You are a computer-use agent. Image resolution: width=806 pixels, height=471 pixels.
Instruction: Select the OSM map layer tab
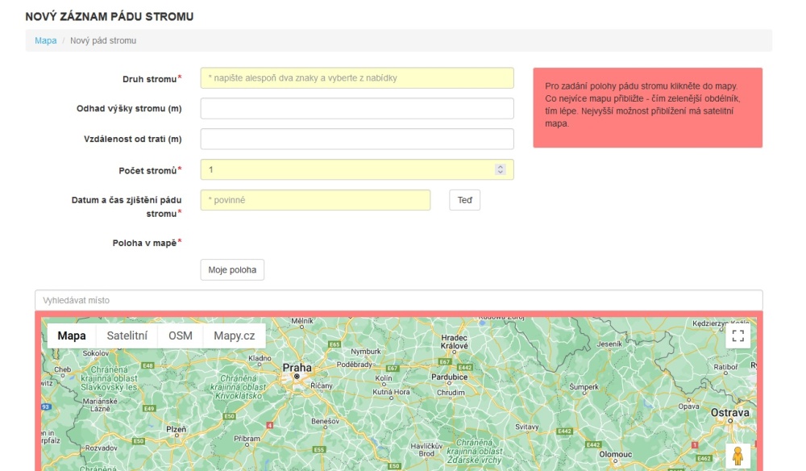pos(181,336)
